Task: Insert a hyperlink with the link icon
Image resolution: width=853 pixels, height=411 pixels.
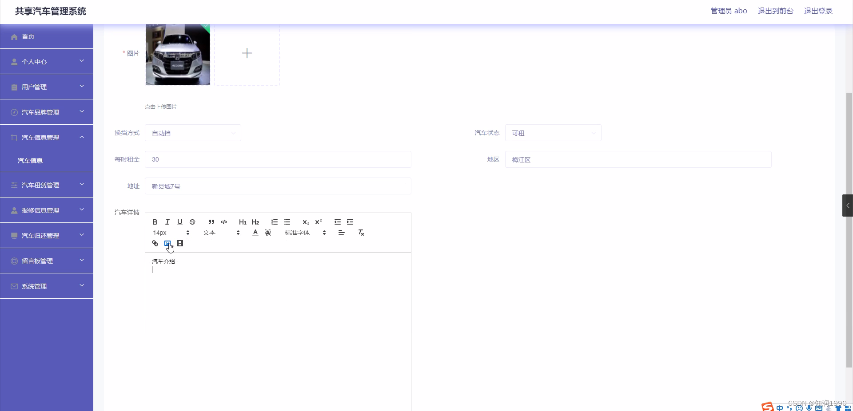Action: (155, 243)
